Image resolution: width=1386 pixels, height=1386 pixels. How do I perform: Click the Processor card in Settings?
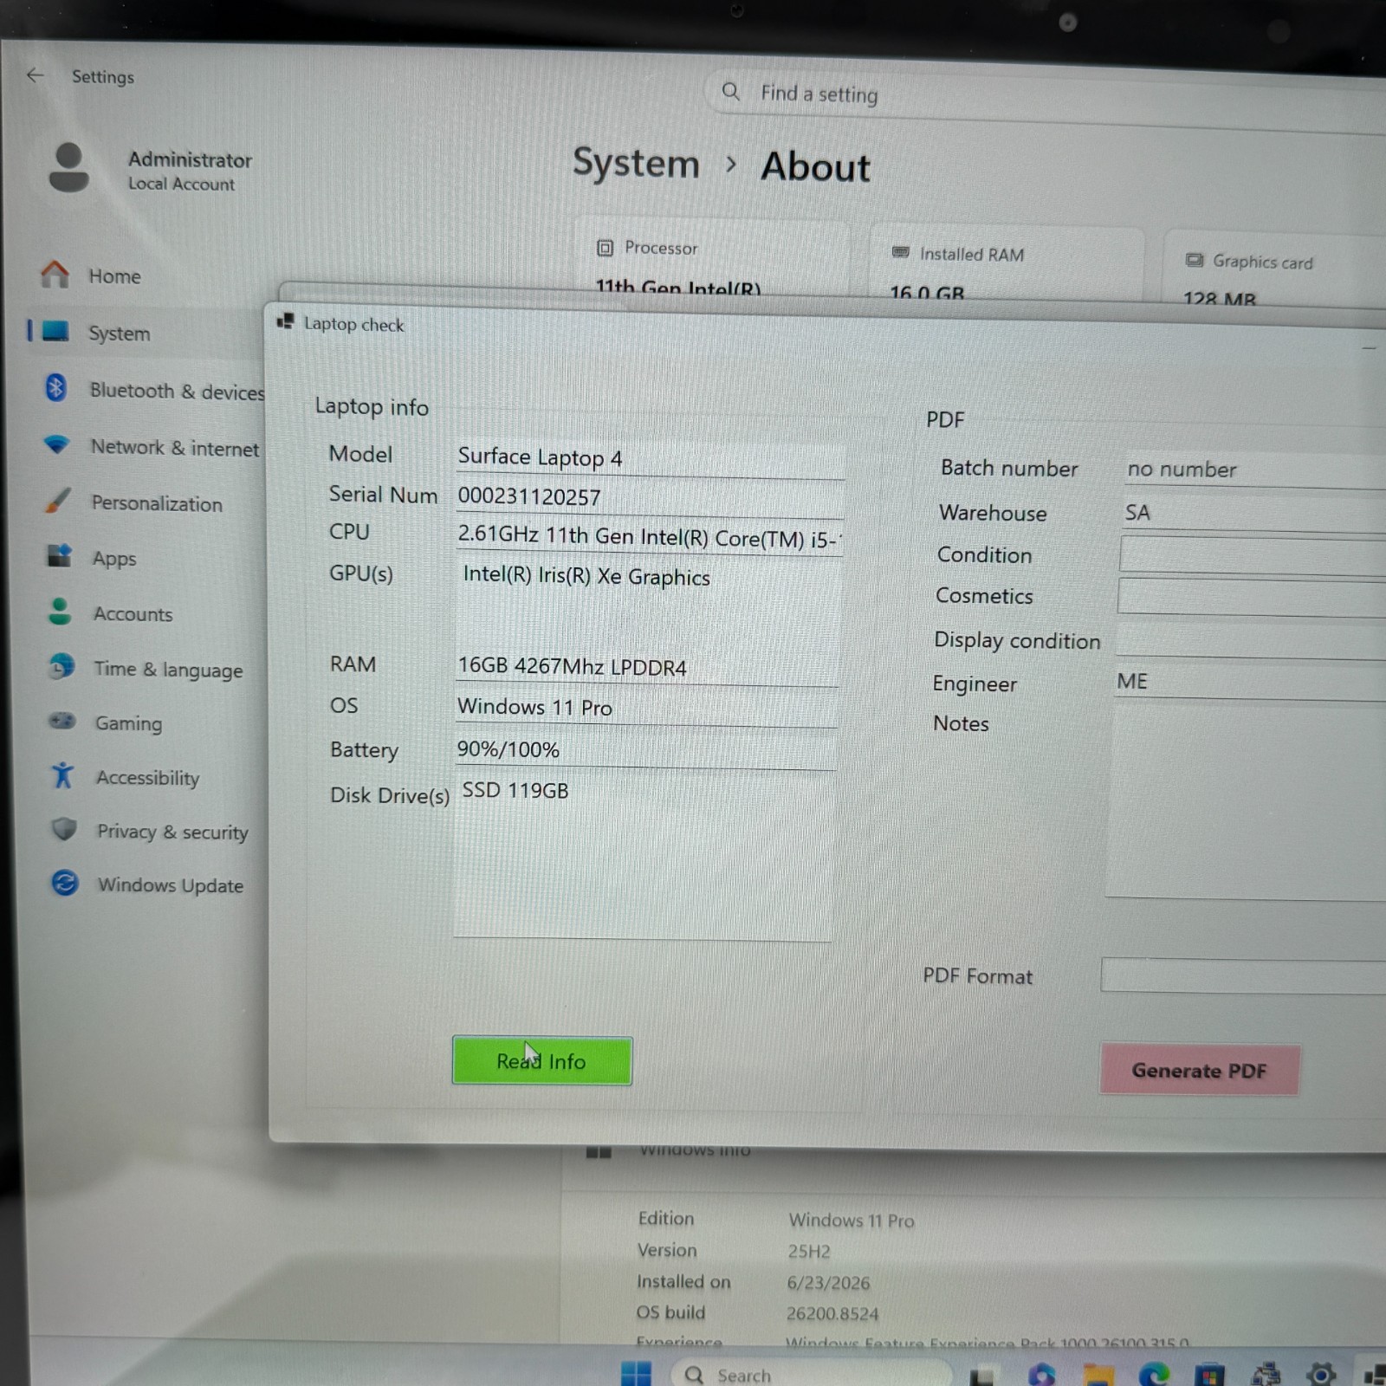tap(713, 256)
